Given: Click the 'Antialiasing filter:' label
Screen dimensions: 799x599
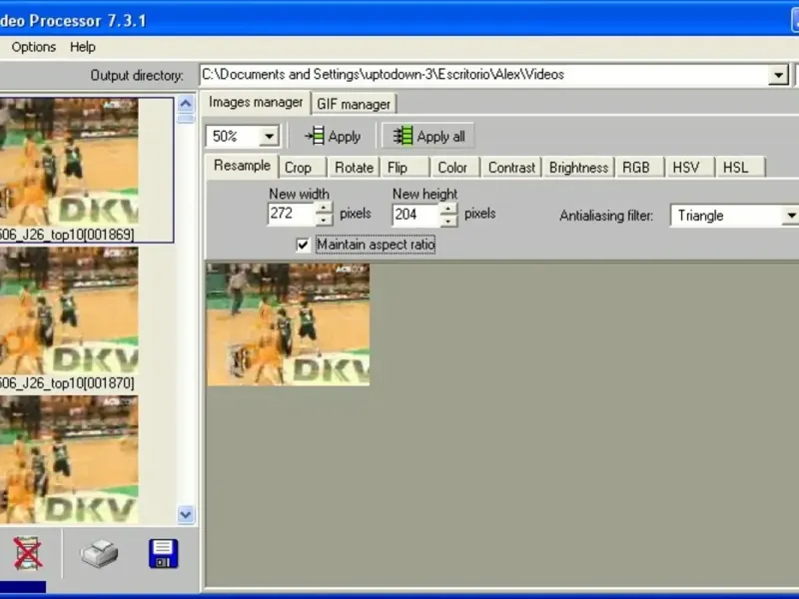Looking at the screenshot, I should pos(606,216).
